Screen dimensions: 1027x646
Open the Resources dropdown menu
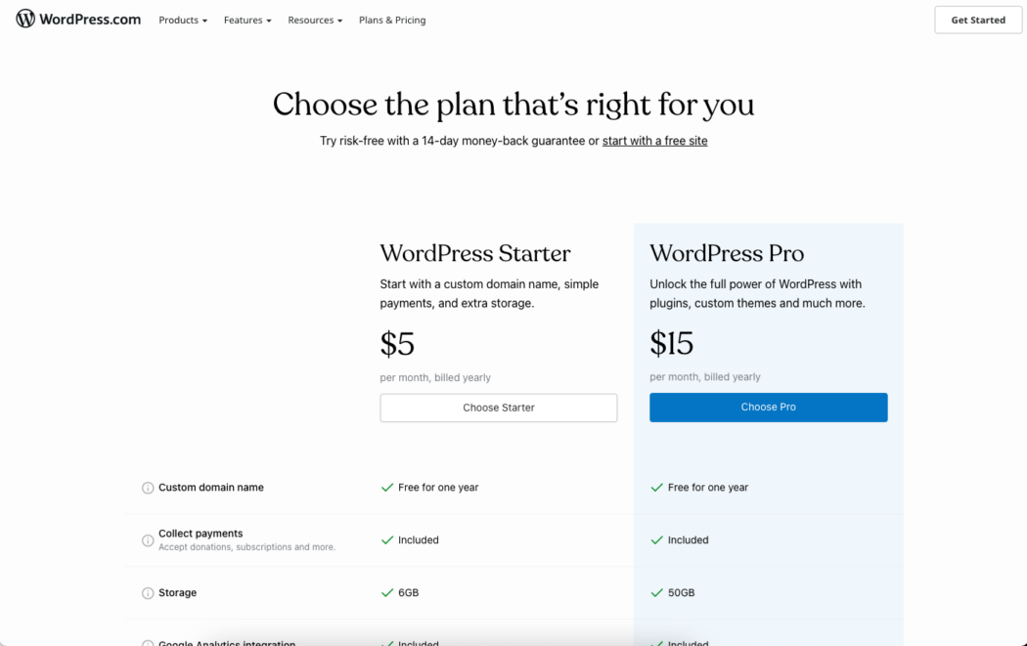point(315,21)
